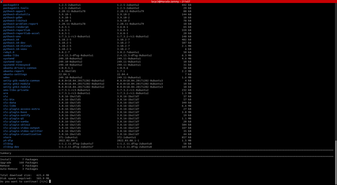Select the 'python3-reportlab-accel' package name
Viewport: 337px width, 185px height.
21,33
